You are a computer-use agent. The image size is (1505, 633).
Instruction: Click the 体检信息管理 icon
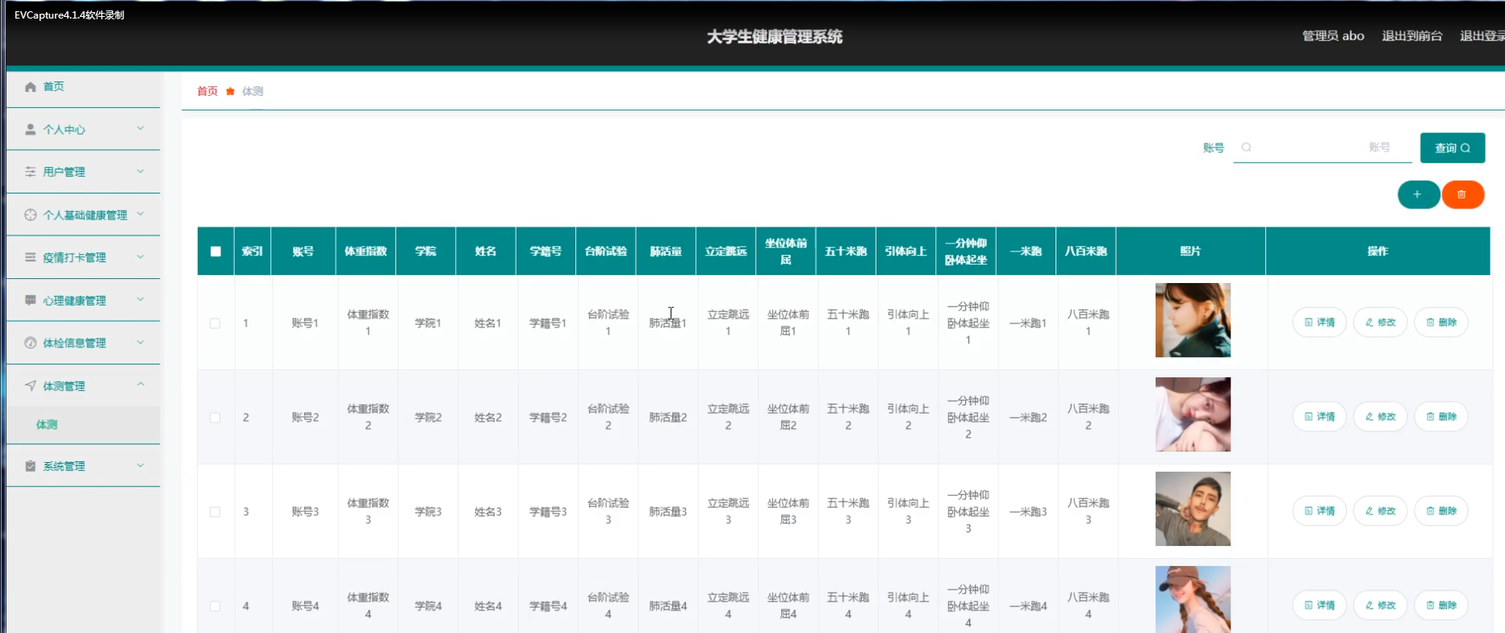click(x=31, y=343)
